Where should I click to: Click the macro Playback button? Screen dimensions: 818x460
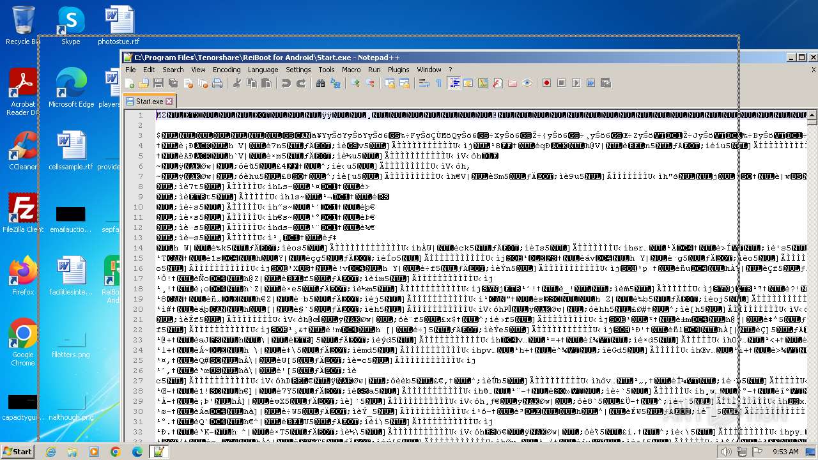pyautogui.click(x=576, y=83)
